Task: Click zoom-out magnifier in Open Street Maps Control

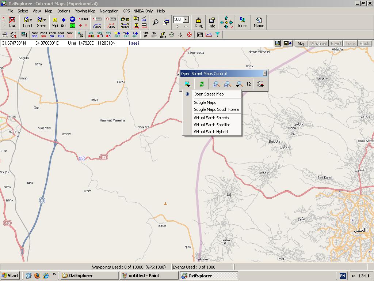Action: point(227,84)
